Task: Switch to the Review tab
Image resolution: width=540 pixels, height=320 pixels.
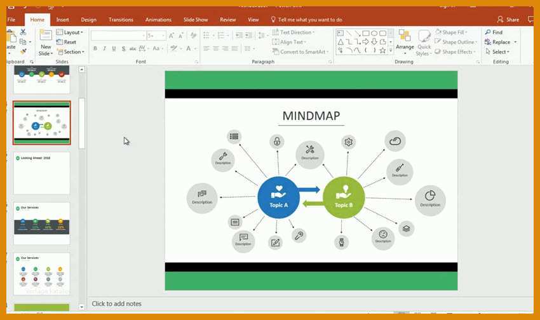Action: pos(228,20)
